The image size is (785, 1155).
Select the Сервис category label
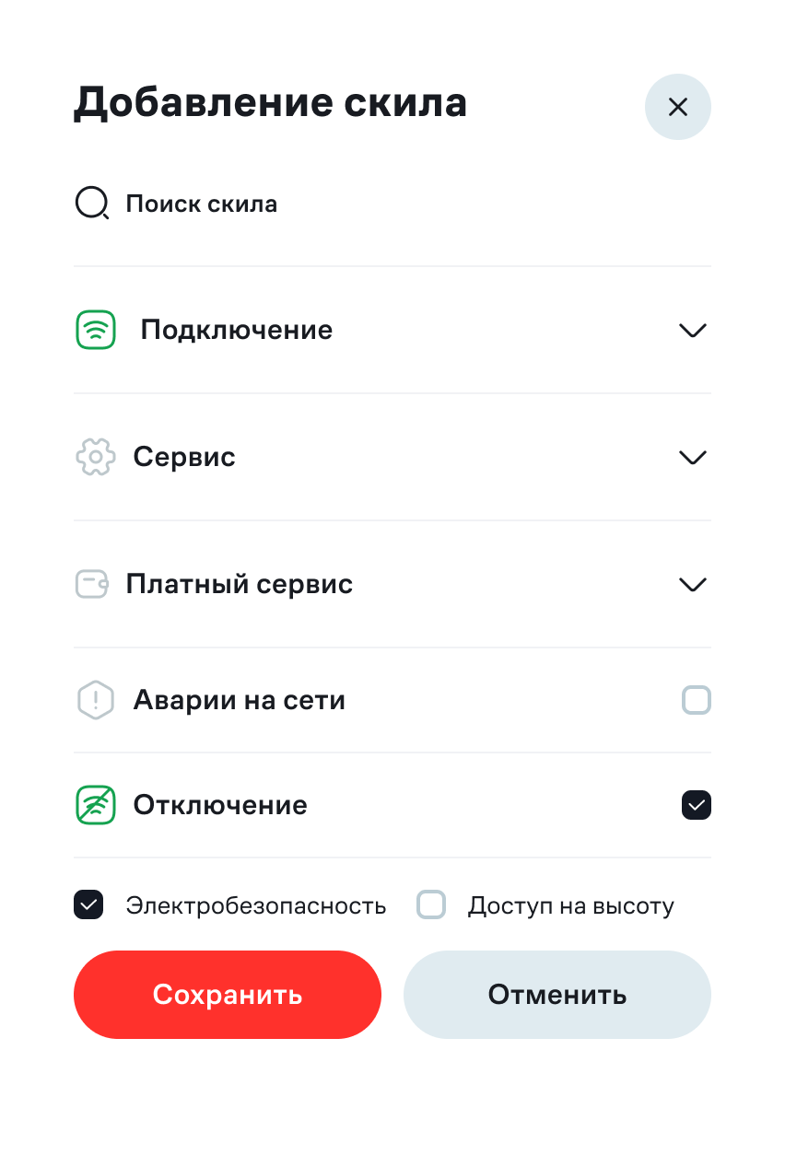[184, 457]
